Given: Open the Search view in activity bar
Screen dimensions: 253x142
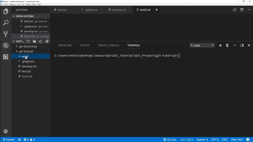Looking at the screenshot, I should coord(6,22).
